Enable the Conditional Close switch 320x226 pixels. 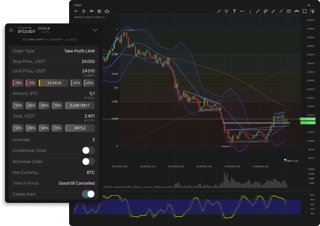coord(88,150)
